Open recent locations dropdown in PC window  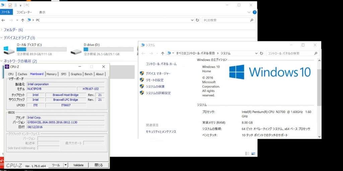click(x=17, y=20)
